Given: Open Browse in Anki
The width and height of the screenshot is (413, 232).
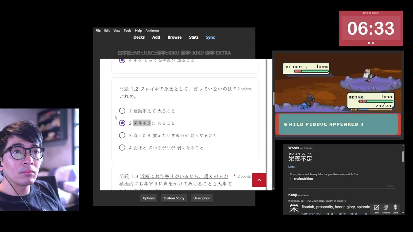Looking at the screenshot, I should (175, 37).
